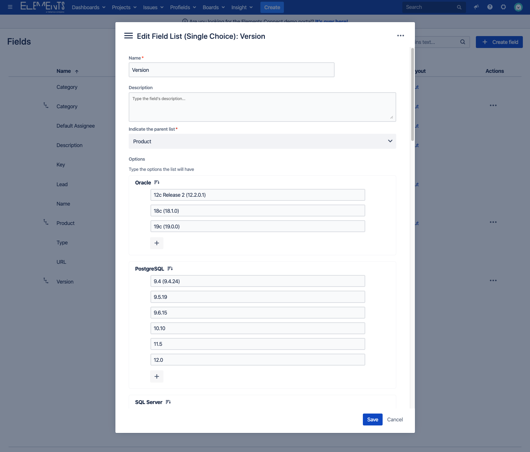This screenshot has width=530, height=452.
Task: Save the field changes
Action: pyautogui.click(x=372, y=419)
